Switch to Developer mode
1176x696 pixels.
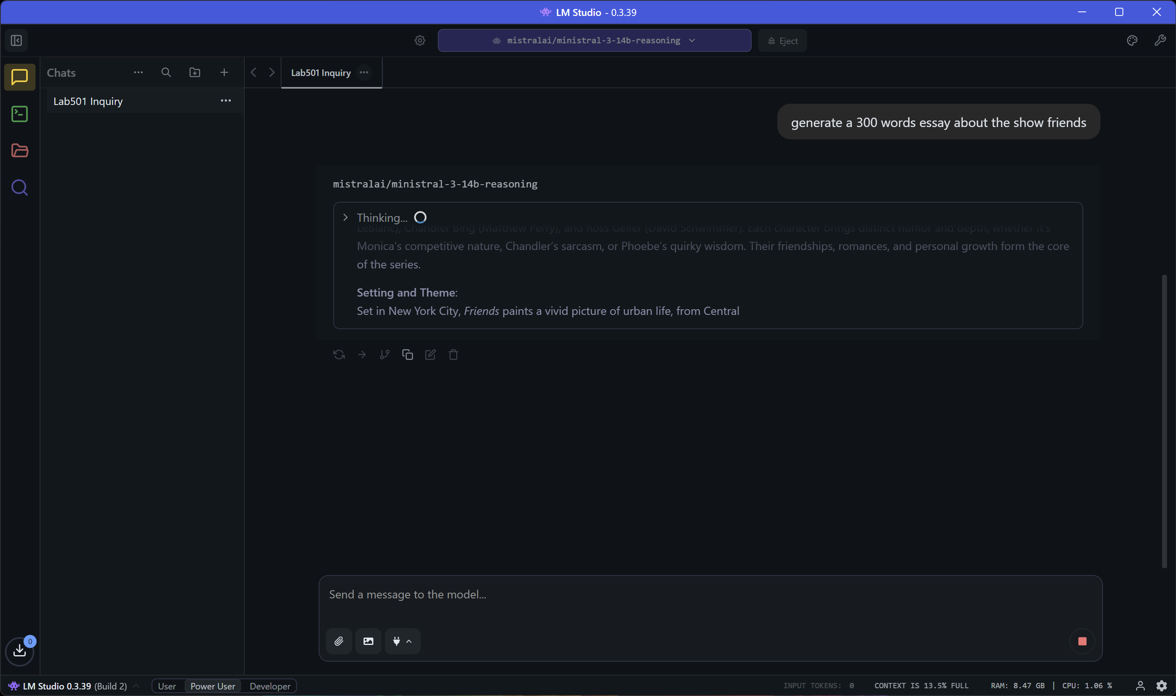[x=270, y=686]
